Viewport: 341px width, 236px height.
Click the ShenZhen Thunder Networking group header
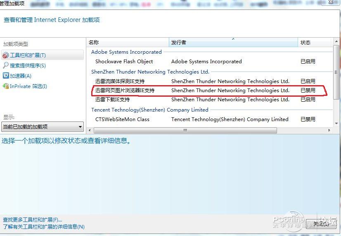pos(150,72)
